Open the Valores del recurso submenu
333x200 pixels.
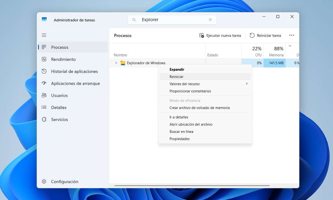pos(185,84)
